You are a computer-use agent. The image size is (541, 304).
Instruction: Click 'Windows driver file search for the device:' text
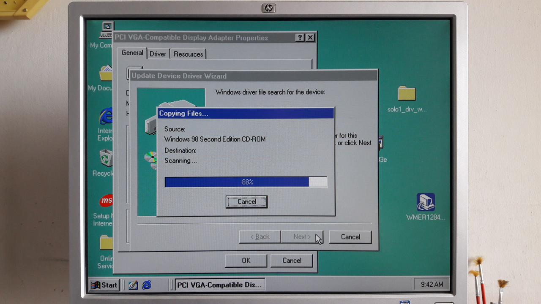[x=270, y=92]
